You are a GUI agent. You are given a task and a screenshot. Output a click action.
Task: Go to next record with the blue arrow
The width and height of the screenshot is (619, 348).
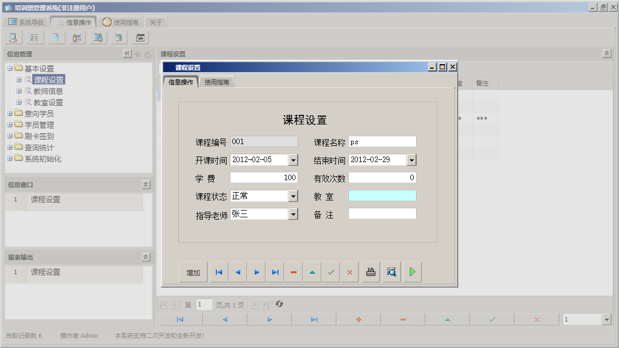click(x=257, y=272)
